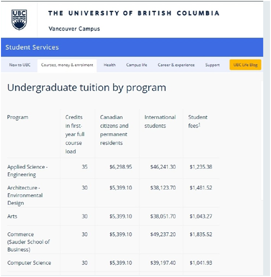Click the Vancouver Campus subtitle

(x=74, y=29)
